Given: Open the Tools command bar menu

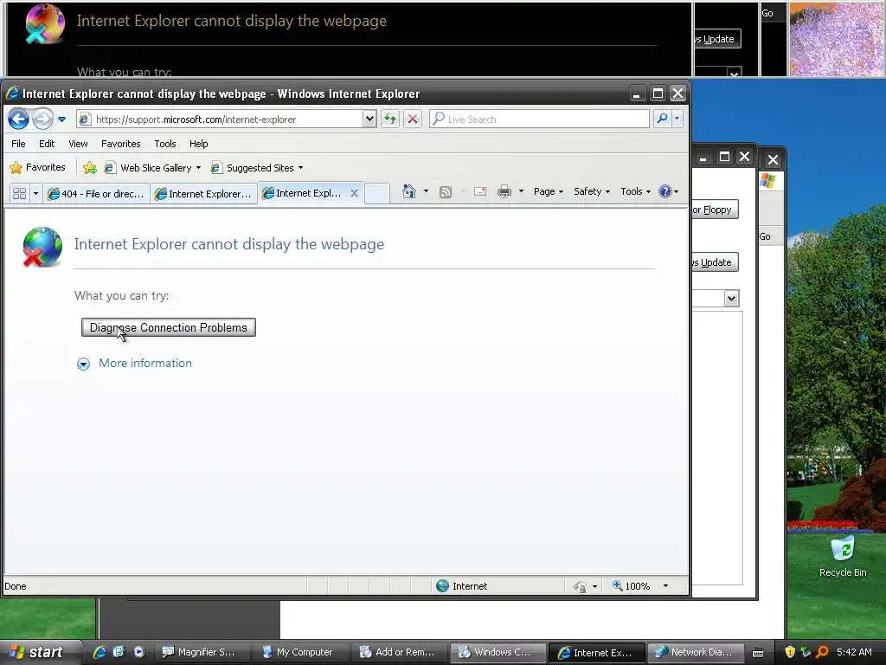Looking at the screenshot, I should coord(635,191).
